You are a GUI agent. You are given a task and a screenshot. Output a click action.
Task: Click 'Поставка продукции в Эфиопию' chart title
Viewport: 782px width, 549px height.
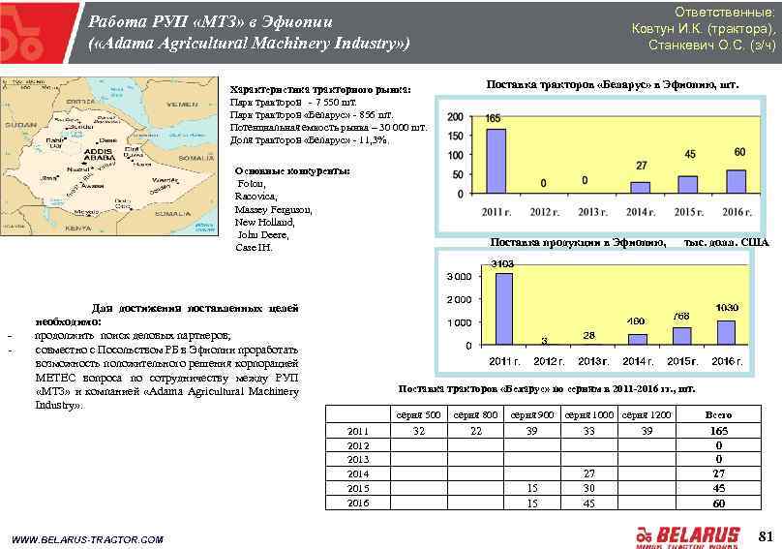pyautogui.click(x=578, y=243)
